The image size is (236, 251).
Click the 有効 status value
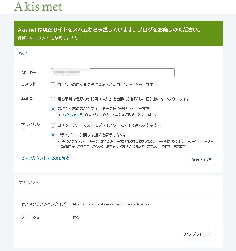click(76, 218)
